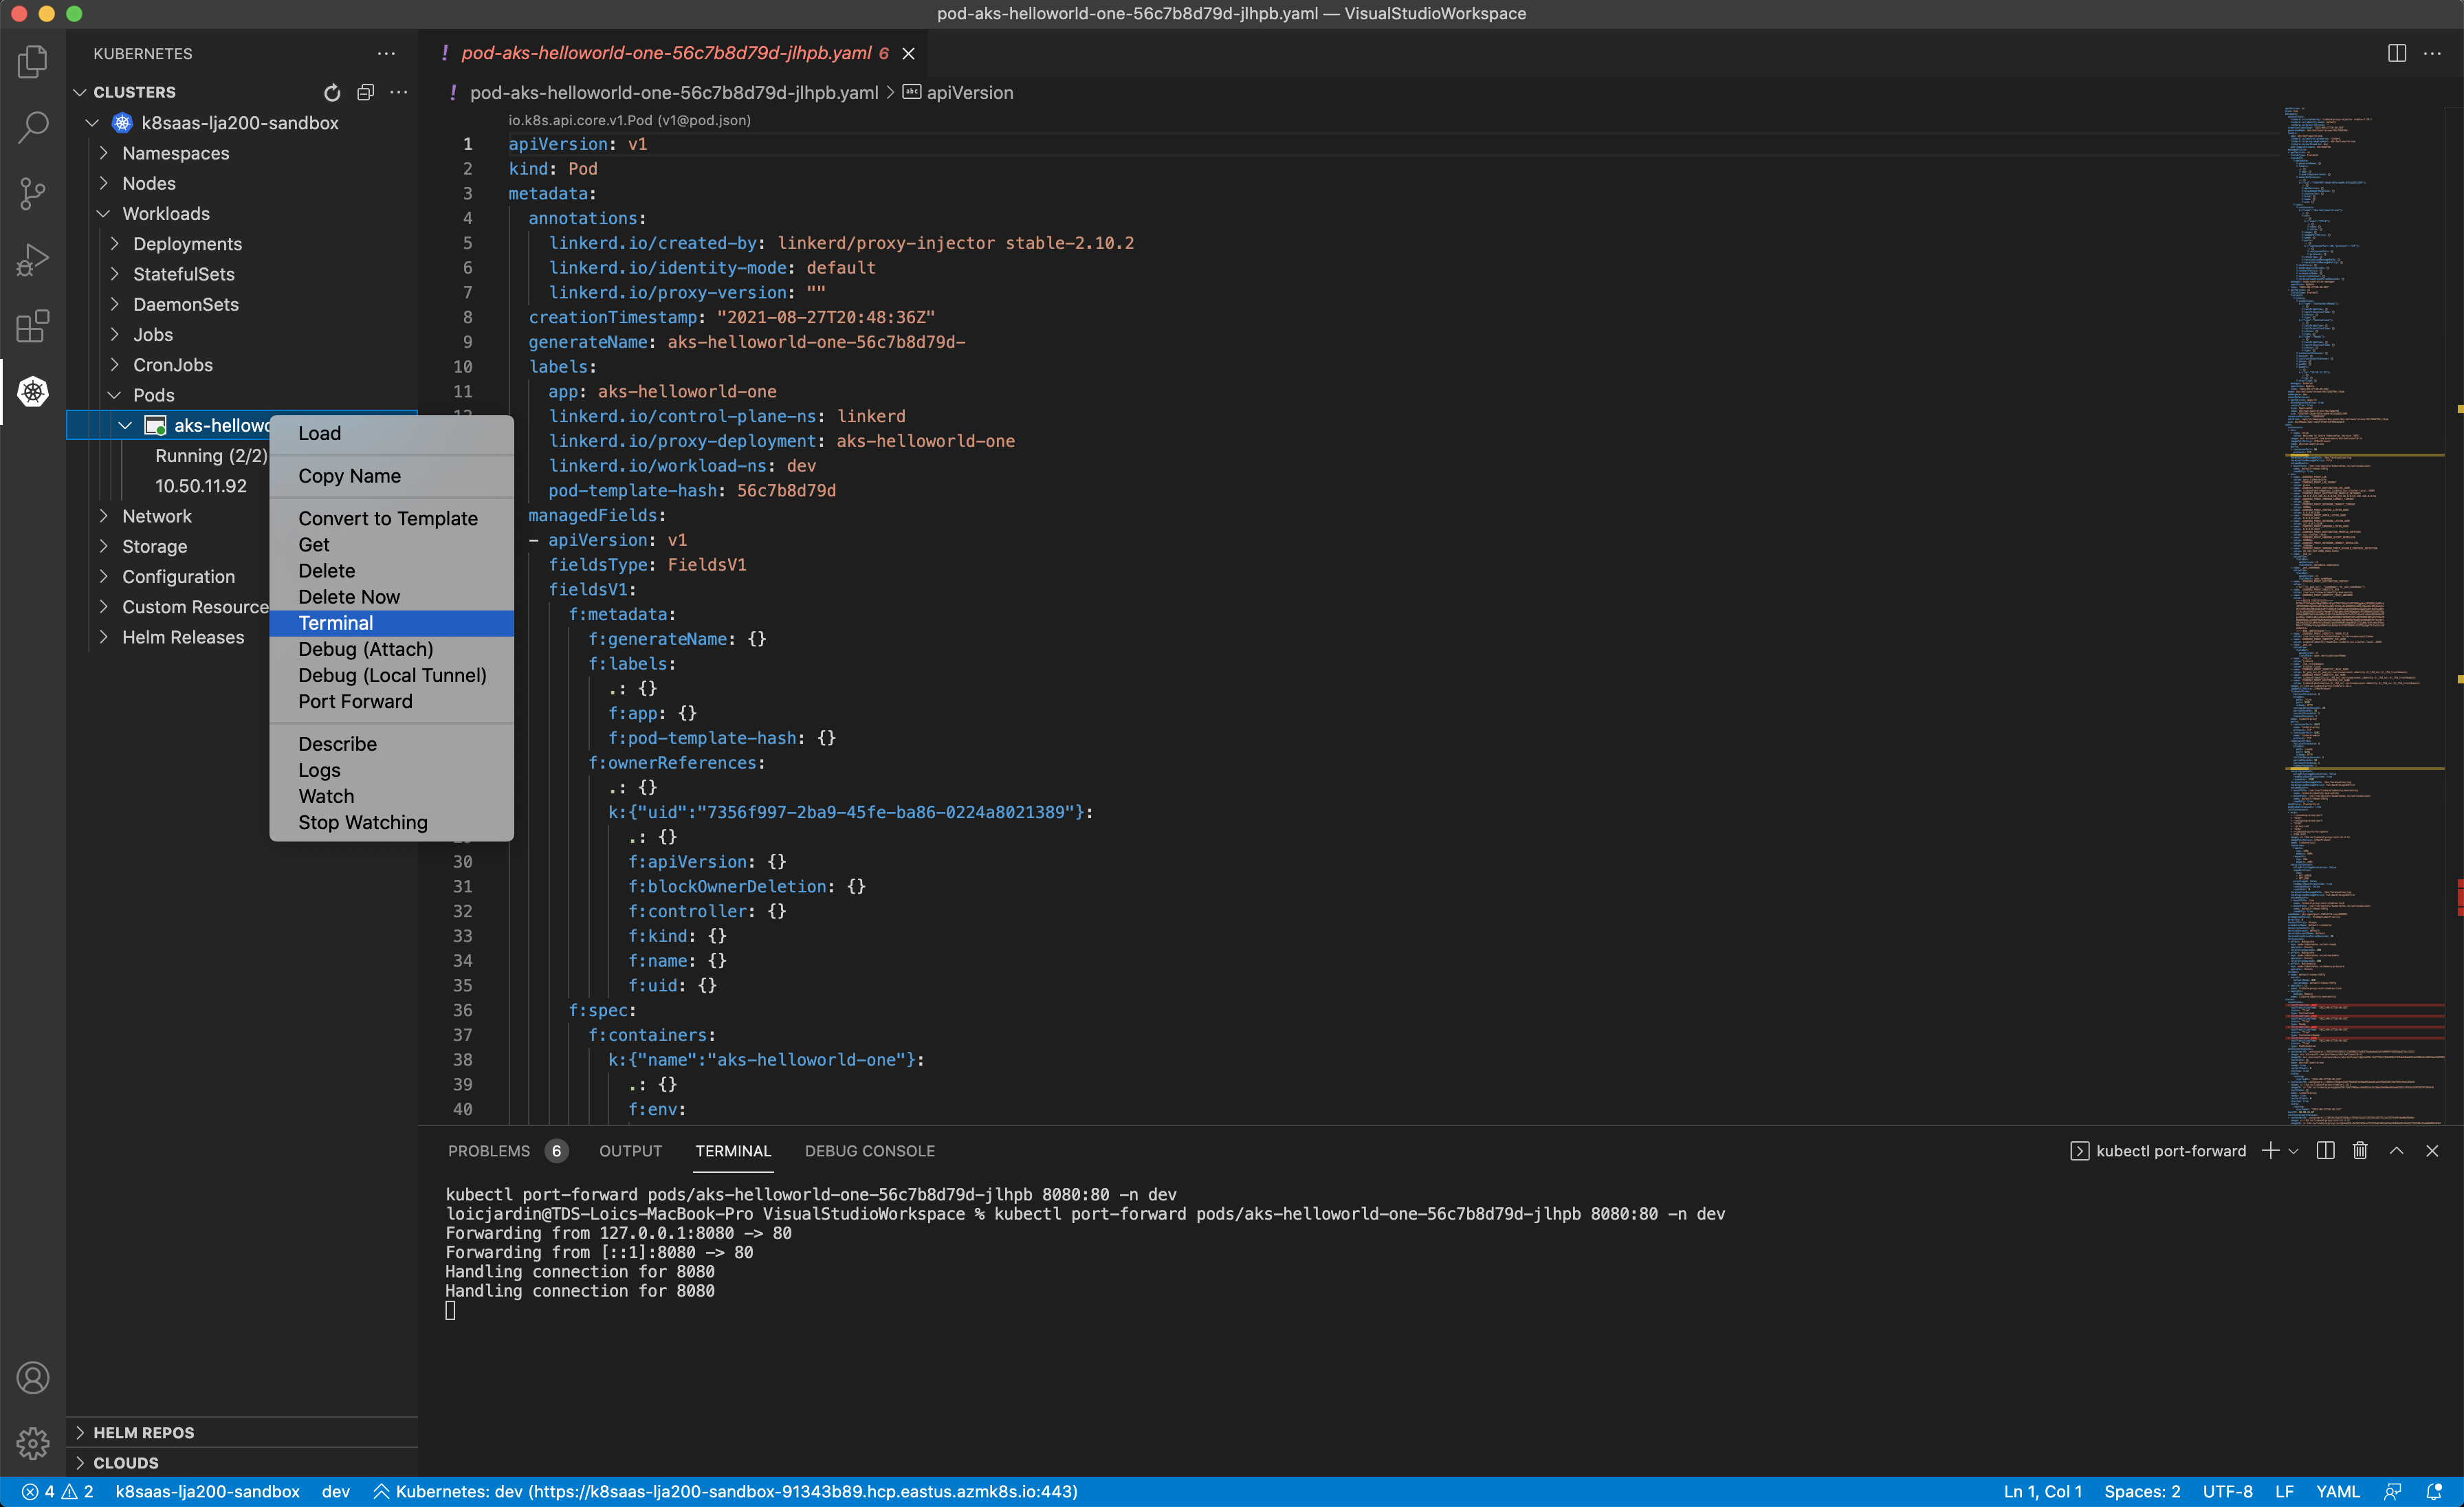Click the k8saas-lja200-sandbox cluster icon
The image size is (2464, 1507).
[122, 123]
